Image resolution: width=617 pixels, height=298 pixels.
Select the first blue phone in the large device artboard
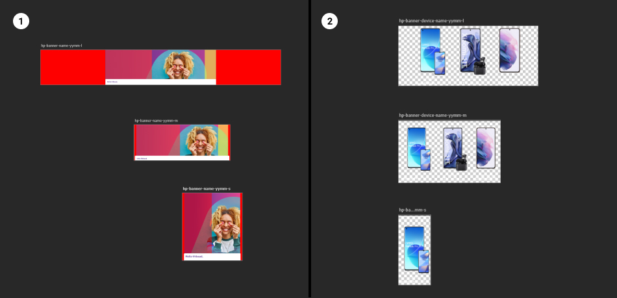point(430,49)
